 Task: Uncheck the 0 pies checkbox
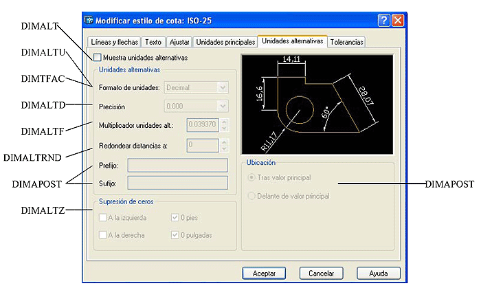click(175, 218)
